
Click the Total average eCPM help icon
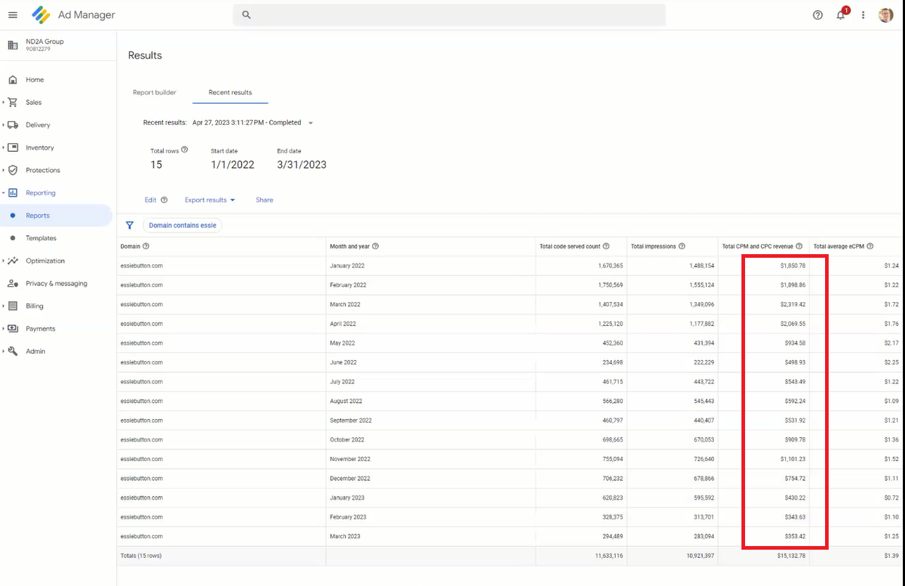[x=869, y=246]
